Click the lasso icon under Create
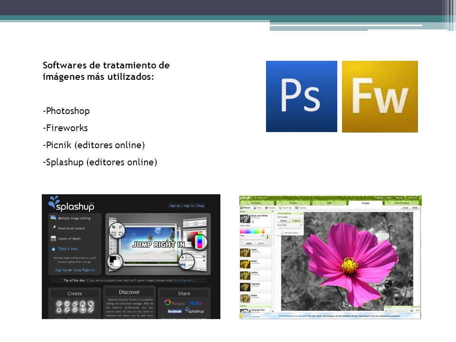This screenshot has height=342, width=456. pyautogui.click(x=59, y=304)
